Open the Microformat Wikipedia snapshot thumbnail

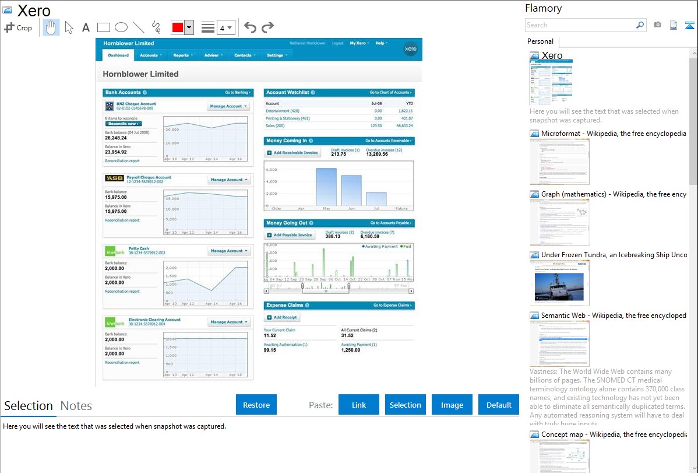(559, 162)
